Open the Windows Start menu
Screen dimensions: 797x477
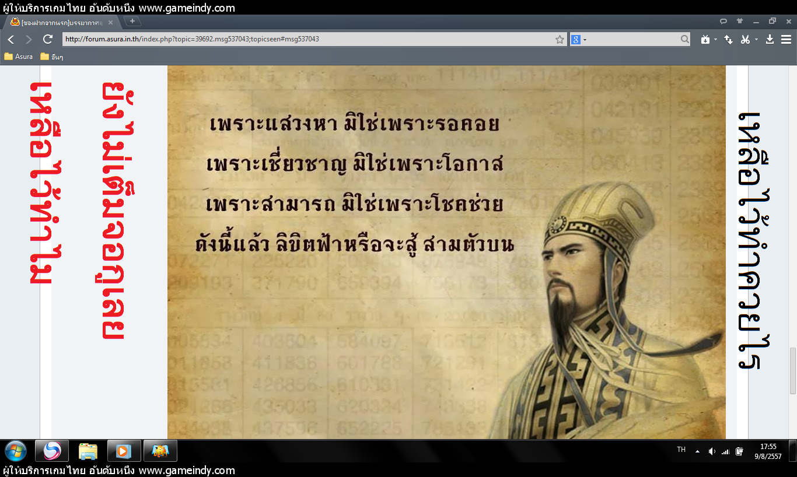(x=16, y=451)
